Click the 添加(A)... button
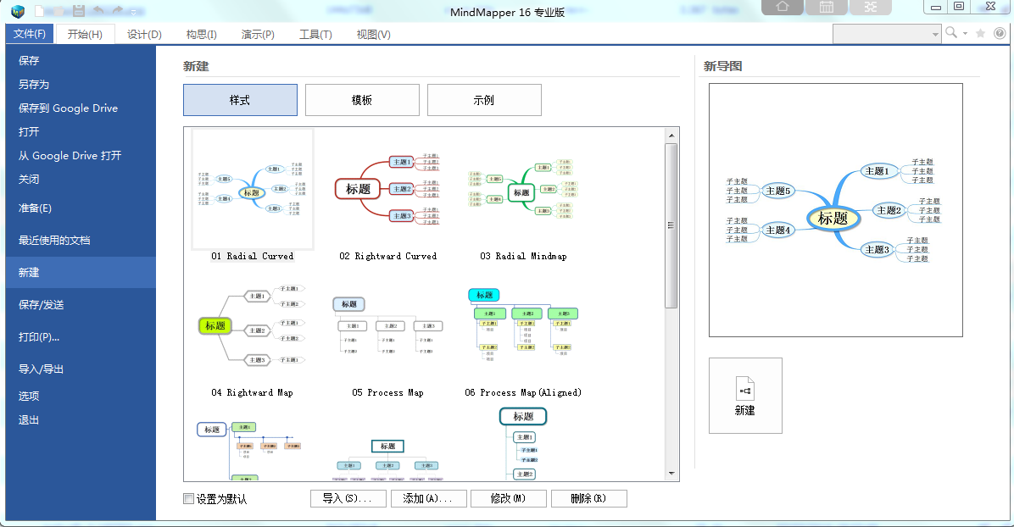This screenshot has height=527, width=1014. point(428,498)
